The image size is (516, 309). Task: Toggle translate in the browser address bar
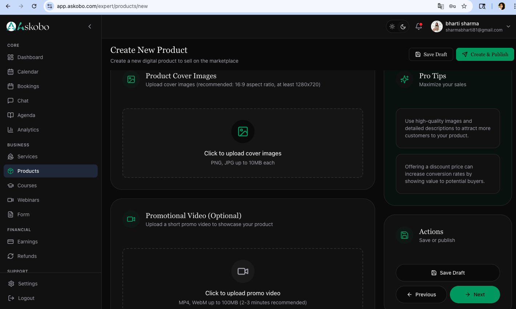pos(440,6)
